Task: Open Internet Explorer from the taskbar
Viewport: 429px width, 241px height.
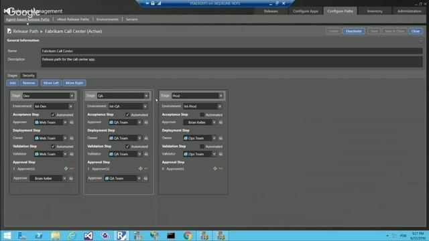Action: [72, 236]
